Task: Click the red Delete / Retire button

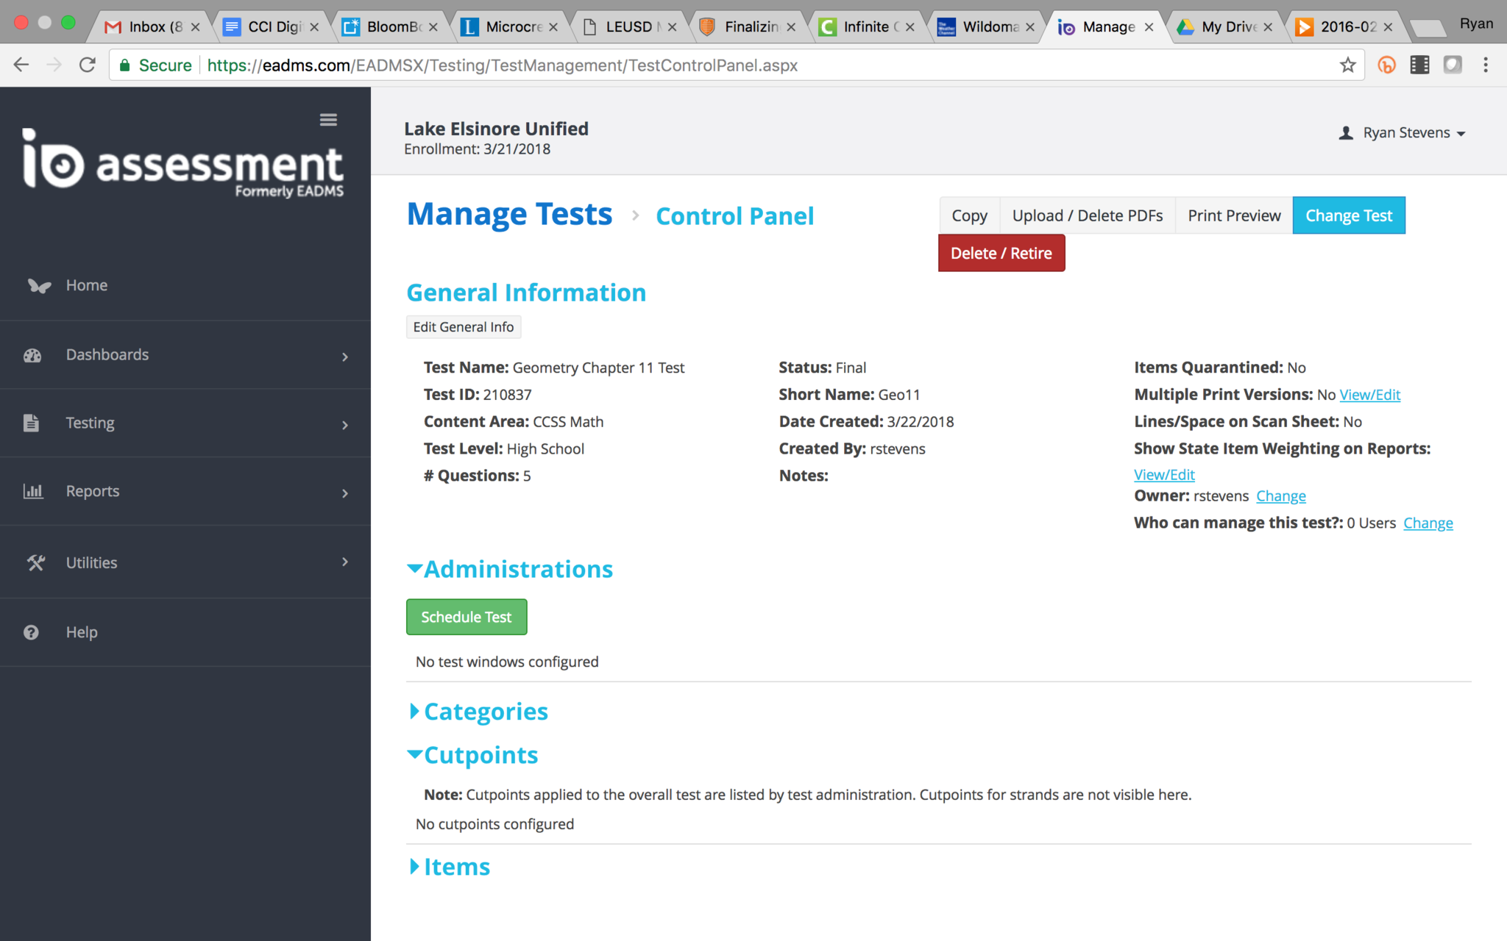Action: [x=1001, y=253]
